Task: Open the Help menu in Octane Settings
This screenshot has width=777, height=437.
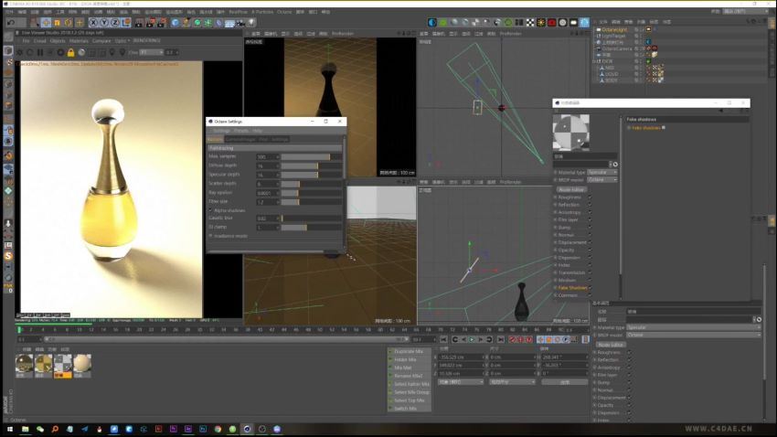Action: coord(257,131)
